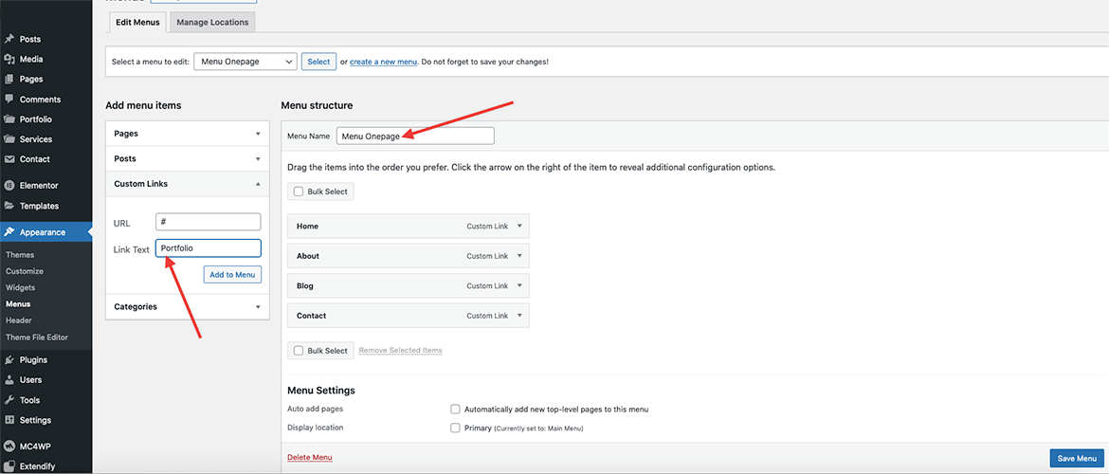Viewport: 1109px width, 474px height.
Task: Click the Comments speech bubble icon
Action: pyautogui.click(x=9, y=100)
